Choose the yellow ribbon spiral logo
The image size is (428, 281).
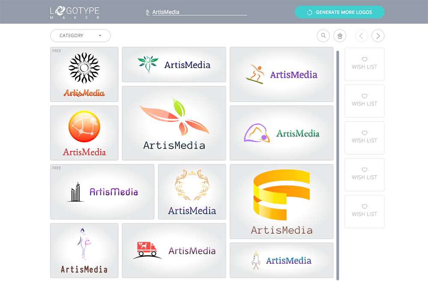[x=282, y=201]
